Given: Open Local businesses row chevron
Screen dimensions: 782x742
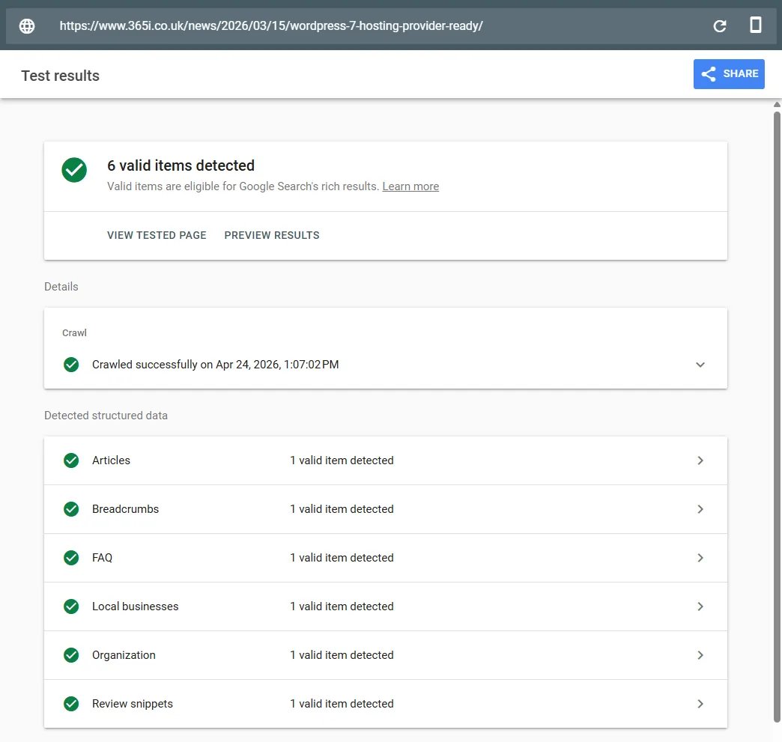Looking at the screenshot, I should pyautogui.click(x=700, y=606).
